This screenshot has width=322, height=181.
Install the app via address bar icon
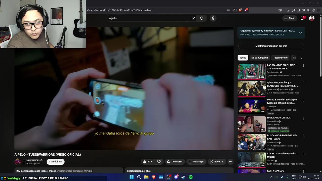228,10
